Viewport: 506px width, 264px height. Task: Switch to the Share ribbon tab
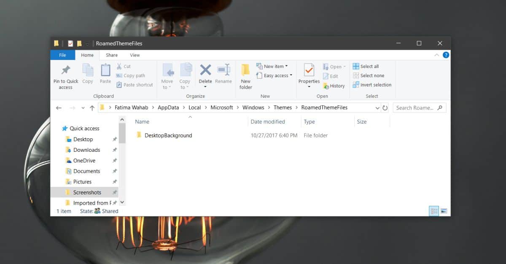coord(112,55)
